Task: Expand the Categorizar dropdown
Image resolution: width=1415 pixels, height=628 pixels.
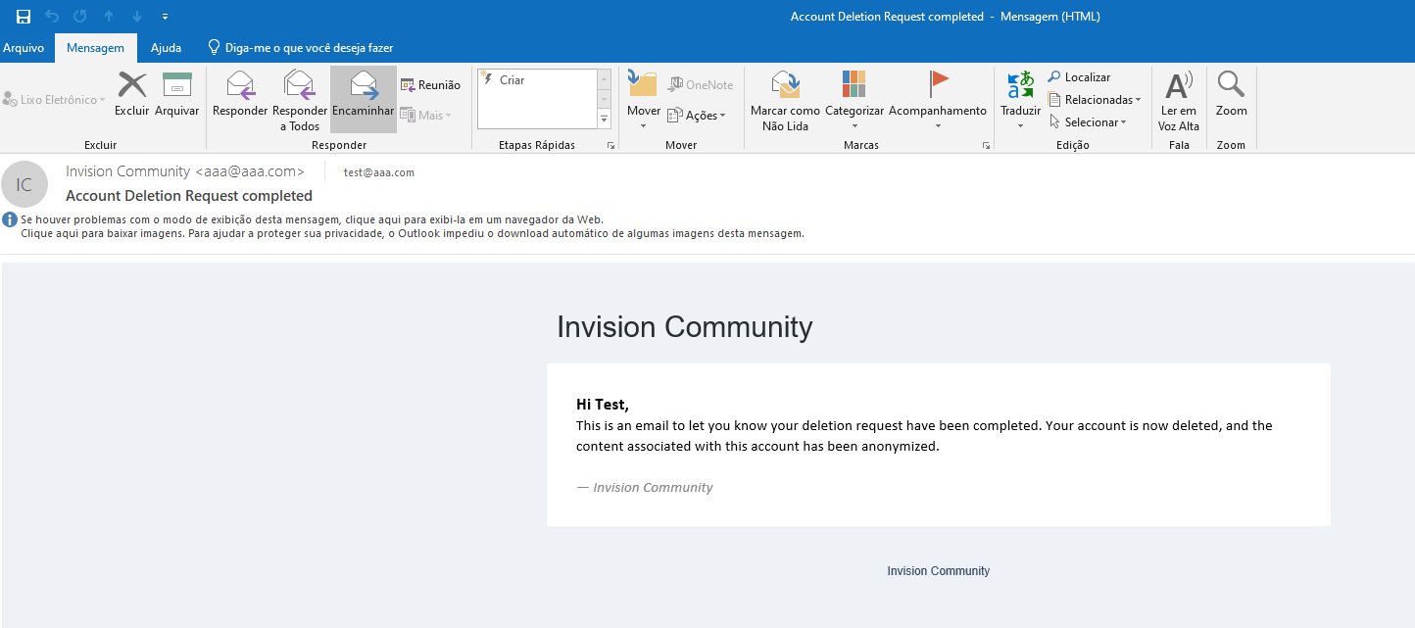Action: (x=854, y=125)
